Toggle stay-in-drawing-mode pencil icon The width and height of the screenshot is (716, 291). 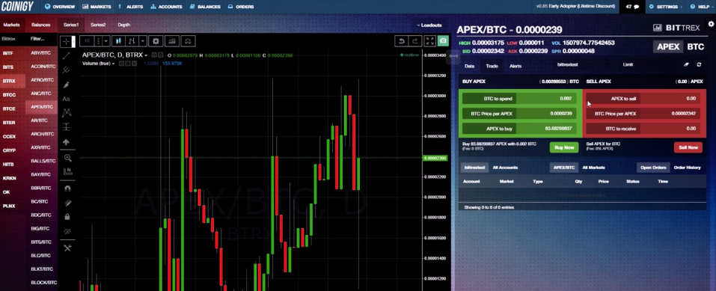[x=67, y=203]
